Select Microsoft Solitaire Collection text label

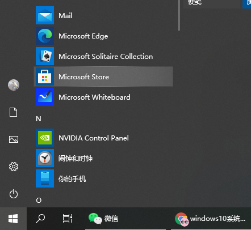(106, 57)
